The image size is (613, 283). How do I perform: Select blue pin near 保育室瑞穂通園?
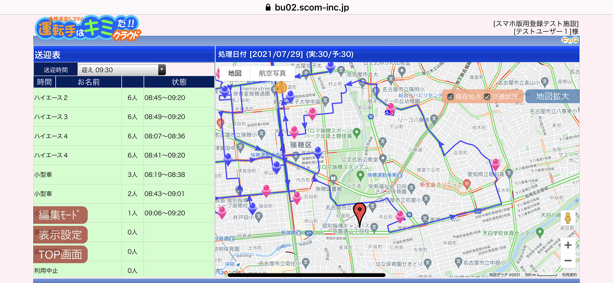click(x=225, y=92)
